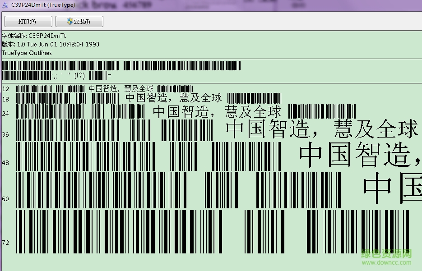Screen dimensions: 422x271
Task: Click the 安装(I) install button
Action: click(80, 21)
